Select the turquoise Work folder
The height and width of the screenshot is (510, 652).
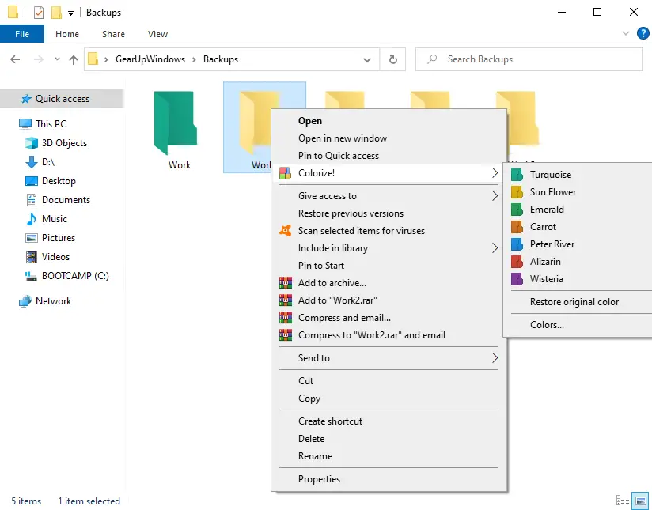(177, 129)
